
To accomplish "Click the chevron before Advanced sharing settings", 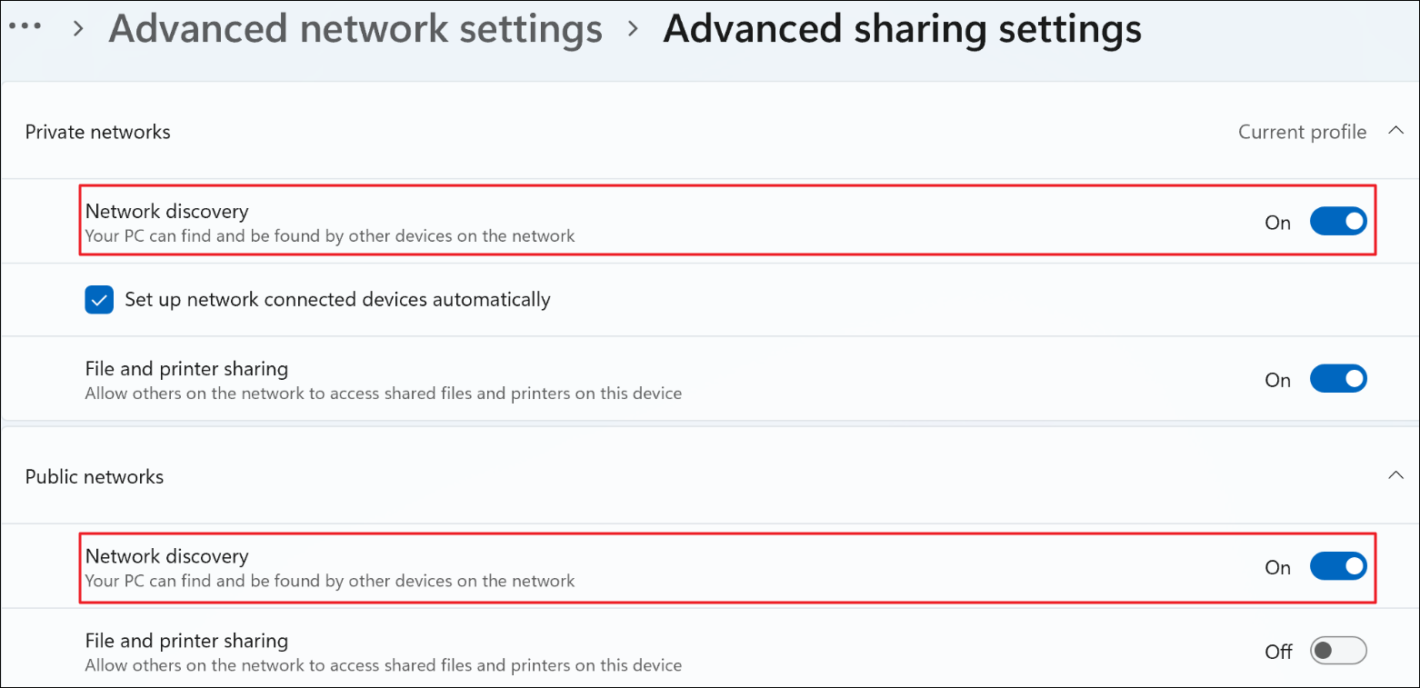I will (x=633, y=30).
